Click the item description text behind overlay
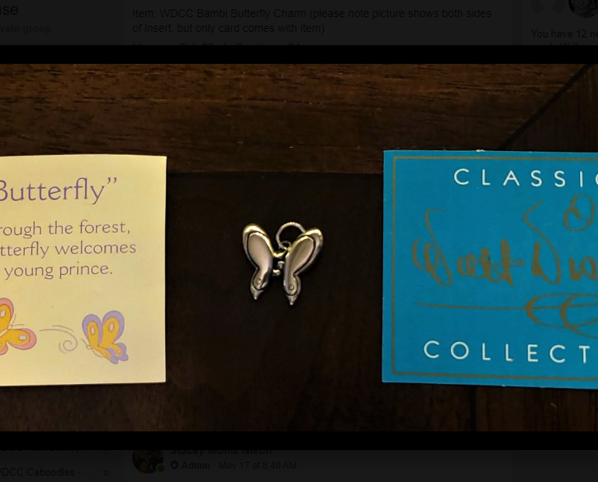 click(x=311, y=20)
